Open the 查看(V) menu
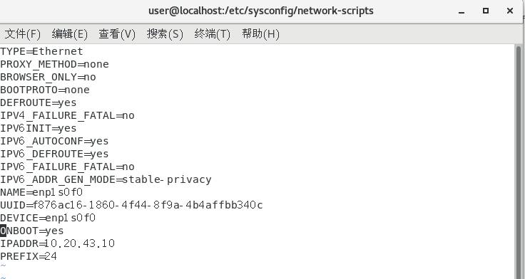The width and height of the screenshot is (525, 279). click(117, 34)
